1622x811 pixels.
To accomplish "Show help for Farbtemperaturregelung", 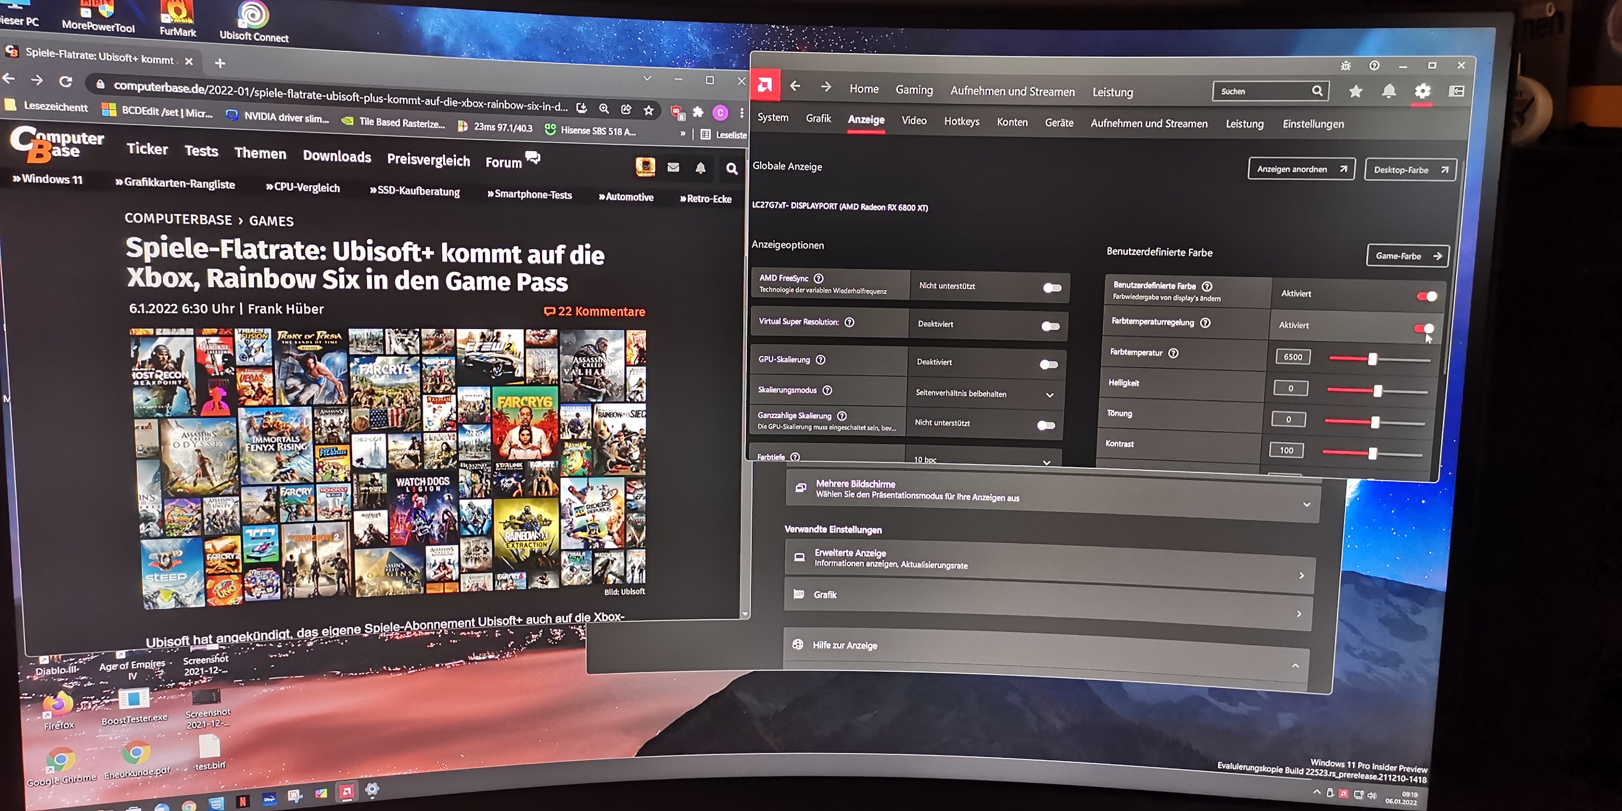I will coord(1205,323).
